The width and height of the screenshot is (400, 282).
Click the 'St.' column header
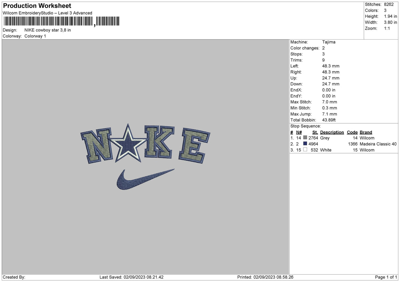(x=315, y=132)
